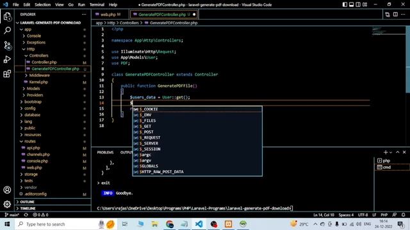
Task: Click the open changes icon in editor toolbar
Action: [x=387, y=15]
